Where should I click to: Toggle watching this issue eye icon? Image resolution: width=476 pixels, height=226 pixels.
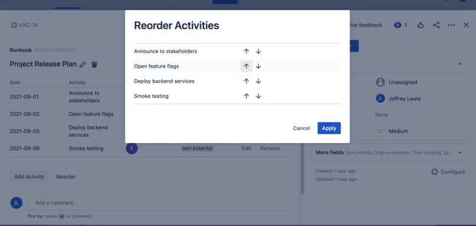397,25
